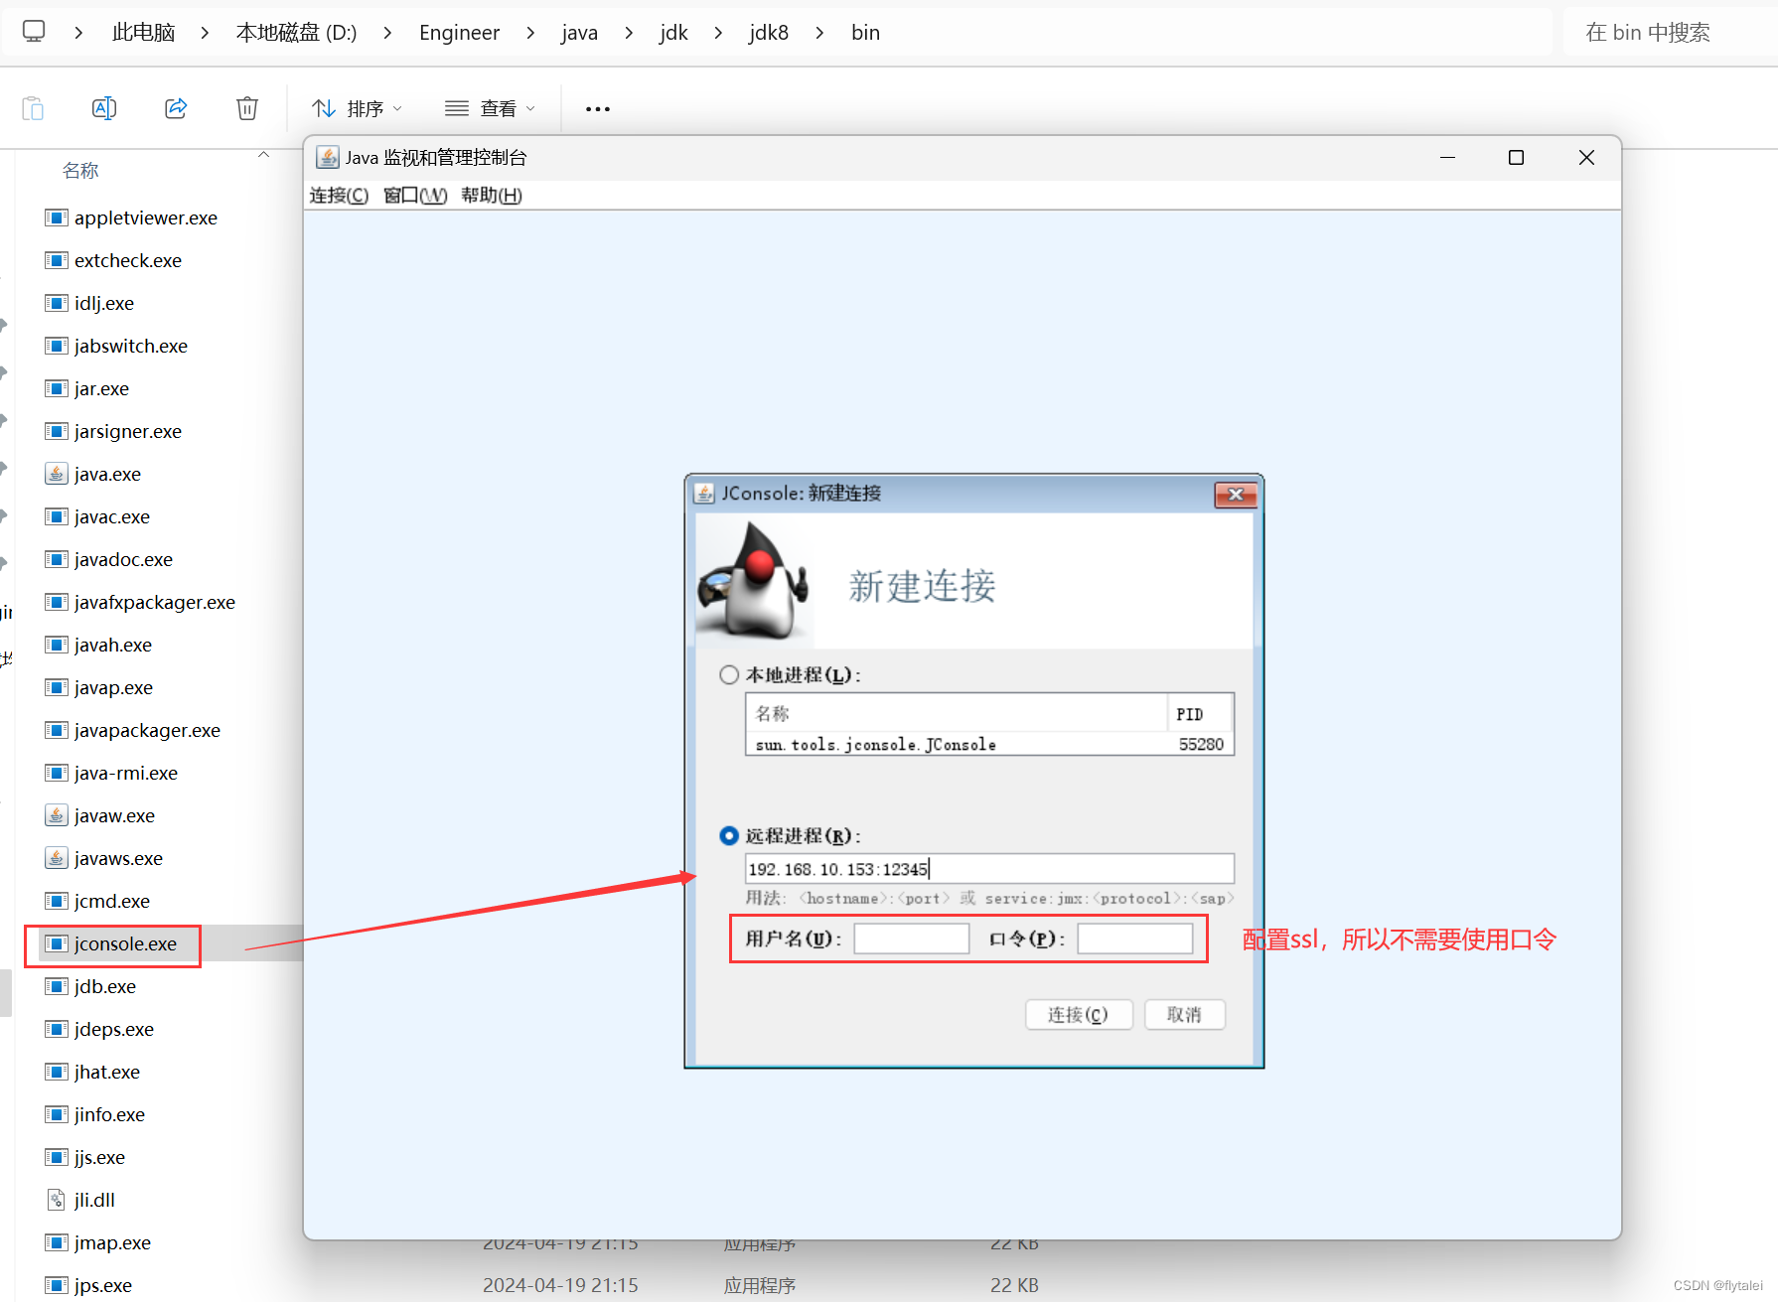Screen dimensions: 1778x1302
Task: Click the jconsole.exe file icon
Action: 57,943
